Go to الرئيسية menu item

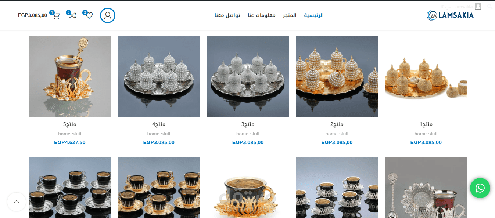[x=314, y=15]
